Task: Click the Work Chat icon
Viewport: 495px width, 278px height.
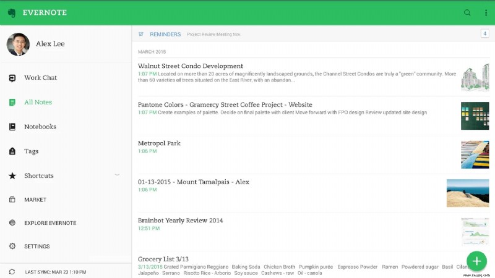Action: point(12,78)
